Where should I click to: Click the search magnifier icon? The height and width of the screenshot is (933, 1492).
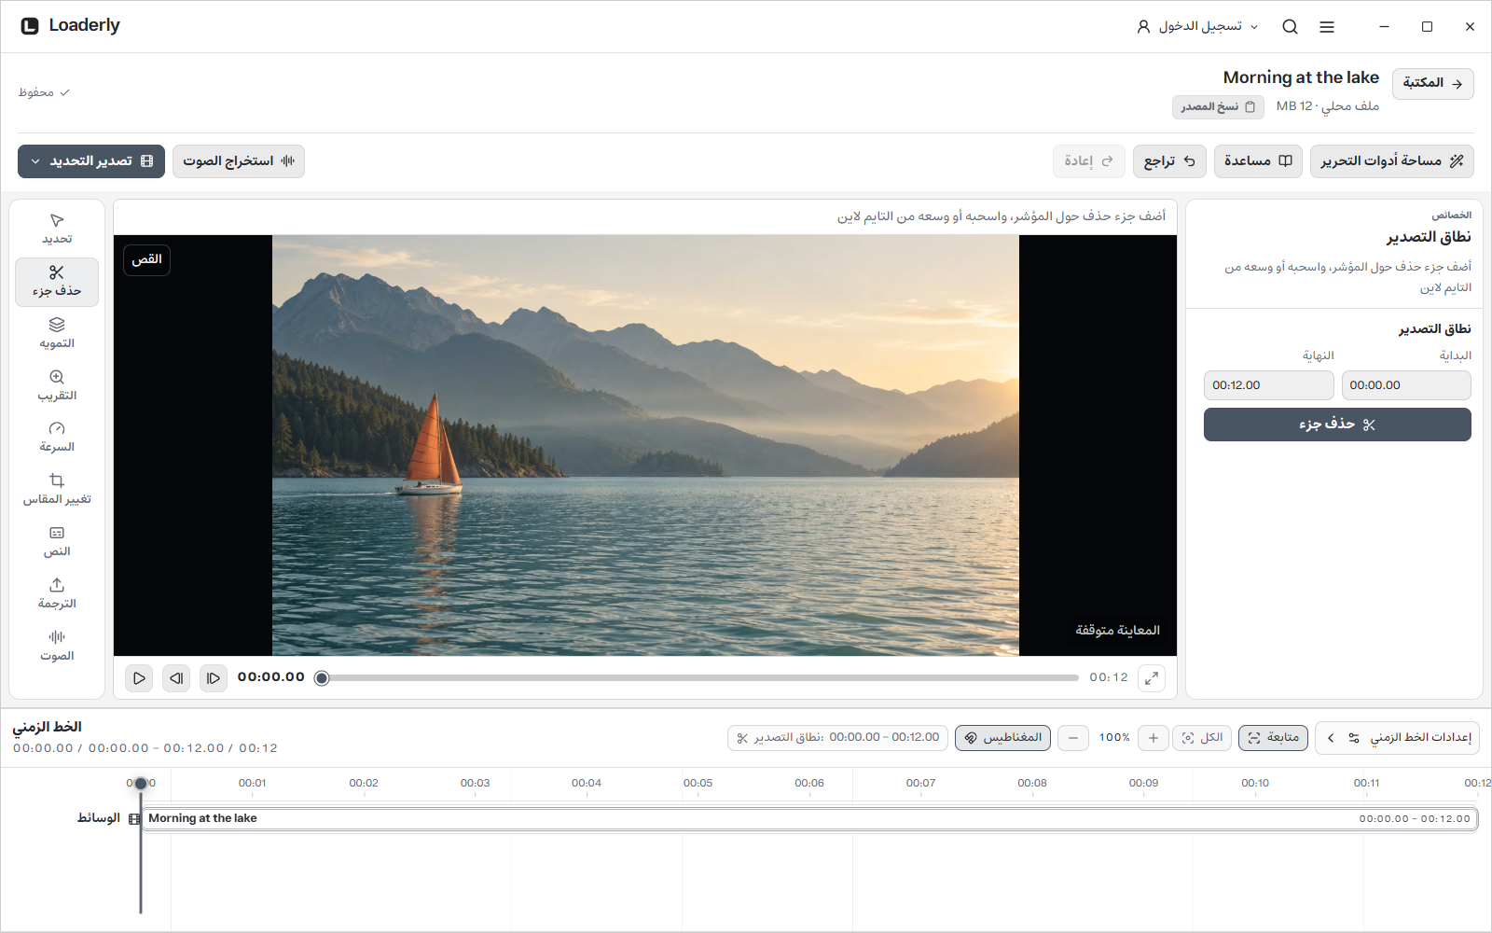(x=1290, y=27)
